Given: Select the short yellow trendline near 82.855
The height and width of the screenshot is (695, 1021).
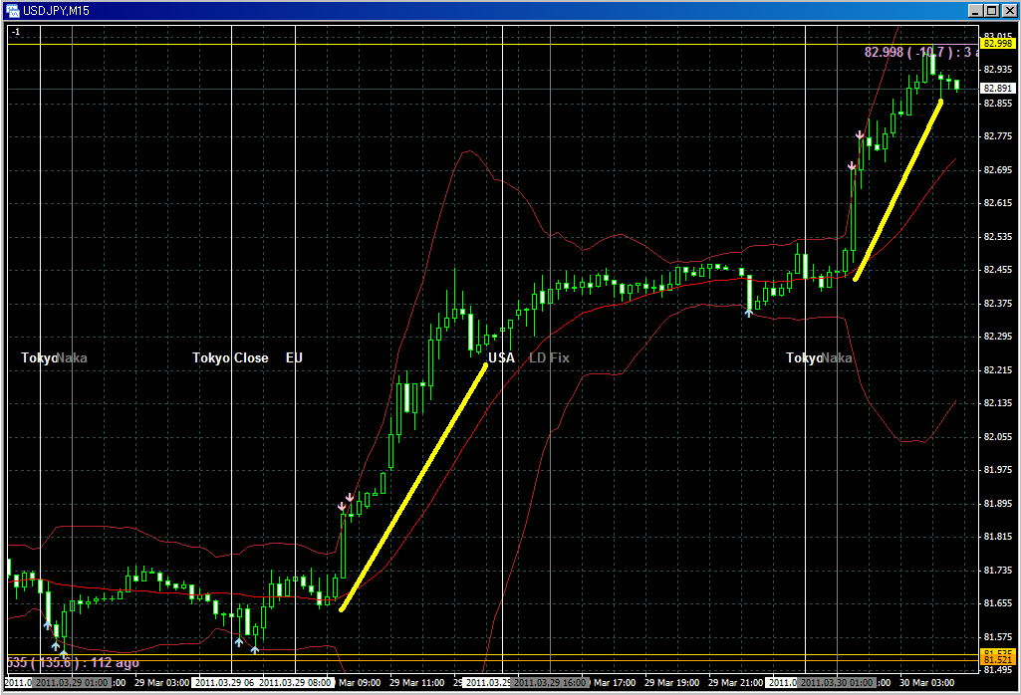Looking at the screenshot, I should tap(898, 190).
